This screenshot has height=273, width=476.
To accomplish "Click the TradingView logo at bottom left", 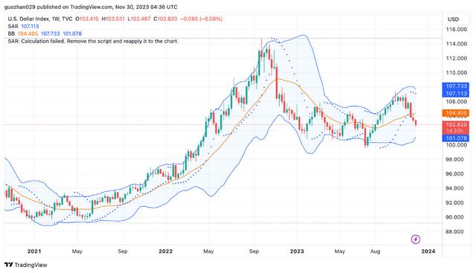I will coord(26,265).
